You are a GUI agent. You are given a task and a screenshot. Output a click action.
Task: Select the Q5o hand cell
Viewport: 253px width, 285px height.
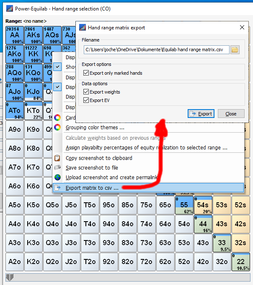point(52,205)
